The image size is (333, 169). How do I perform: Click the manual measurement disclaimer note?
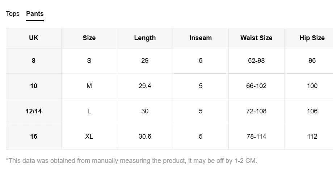[x=131, y=161]
